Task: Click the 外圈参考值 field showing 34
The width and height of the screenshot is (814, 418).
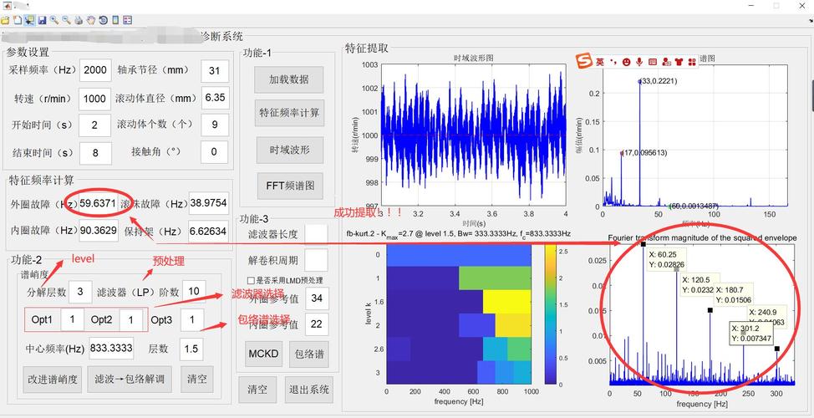Action: click(317, 298)
